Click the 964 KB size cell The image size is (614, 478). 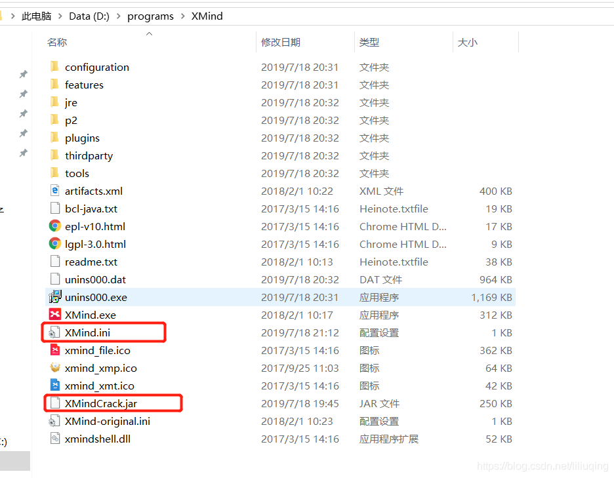(x=496, y=279)
